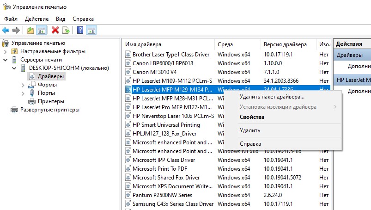
Task: Click the Microsoft Shared Fax Driver icon
Action: (x=128, y=178)
